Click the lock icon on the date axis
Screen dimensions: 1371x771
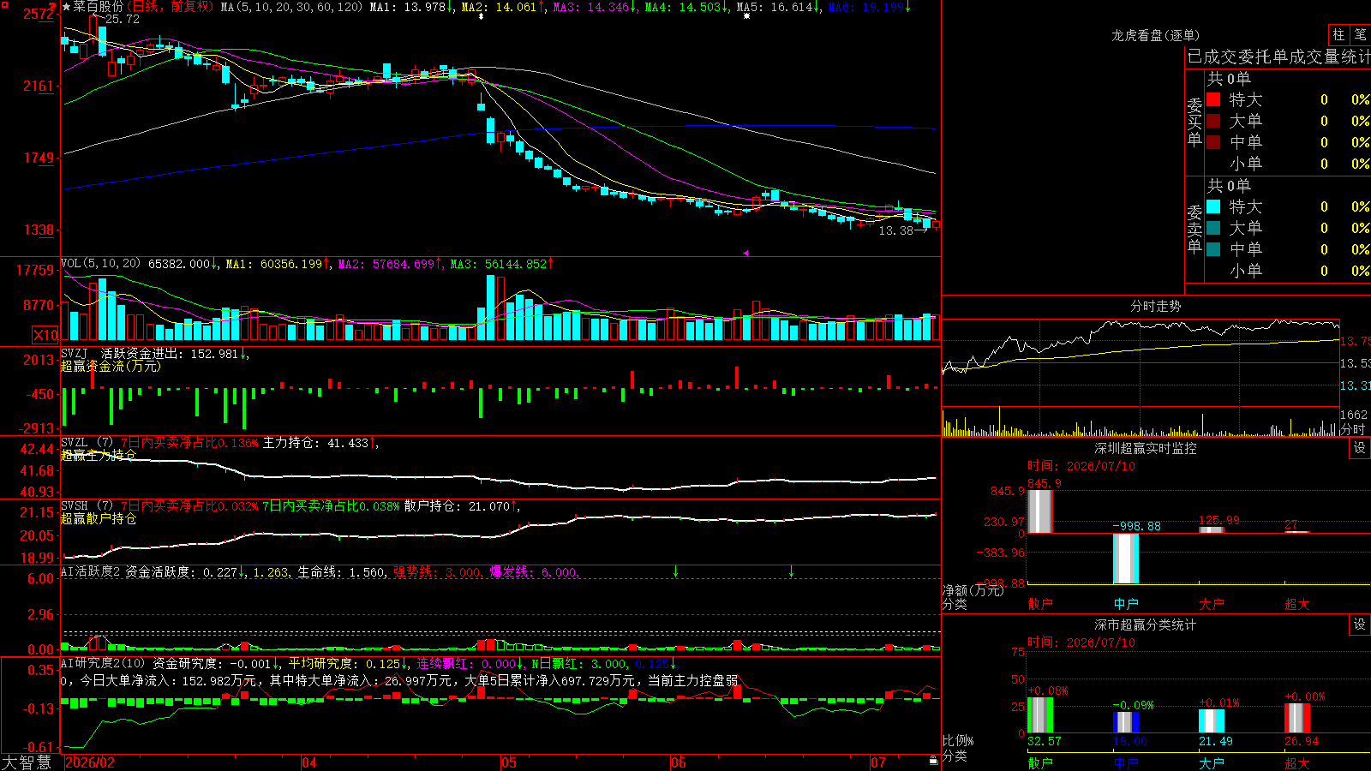pyautogui.click(x=933, y=761)
